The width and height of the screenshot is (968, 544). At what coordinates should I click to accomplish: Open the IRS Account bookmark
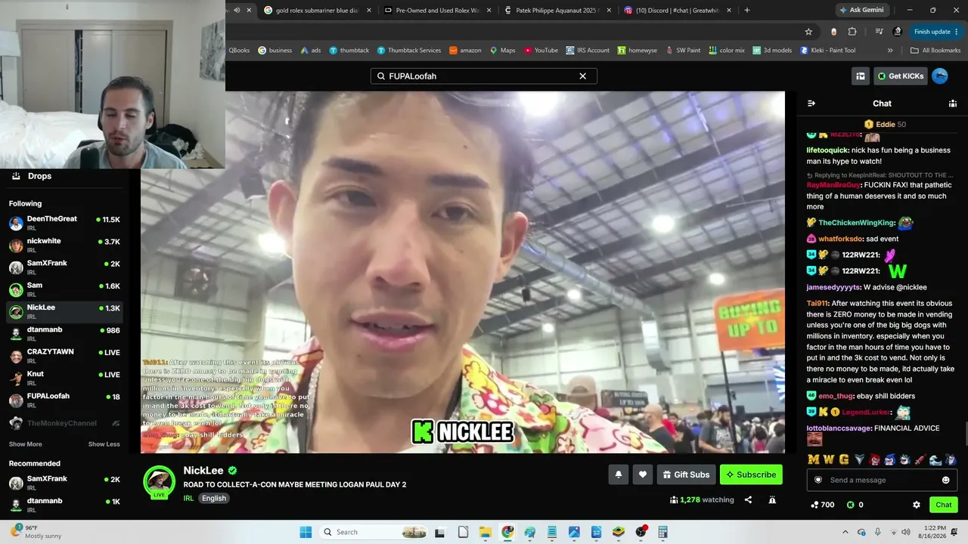click(x=586, y=51)
